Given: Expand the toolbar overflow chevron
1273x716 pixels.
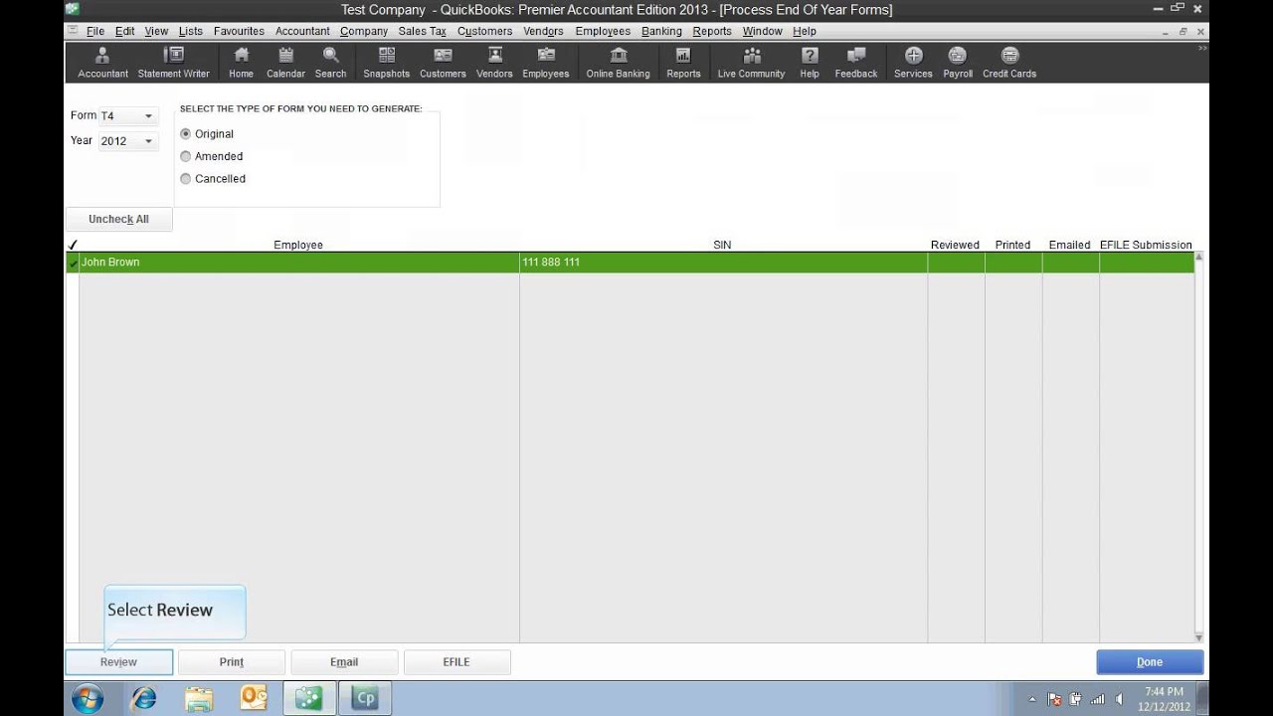Looking at the screenshot, I should point(1202,48).
